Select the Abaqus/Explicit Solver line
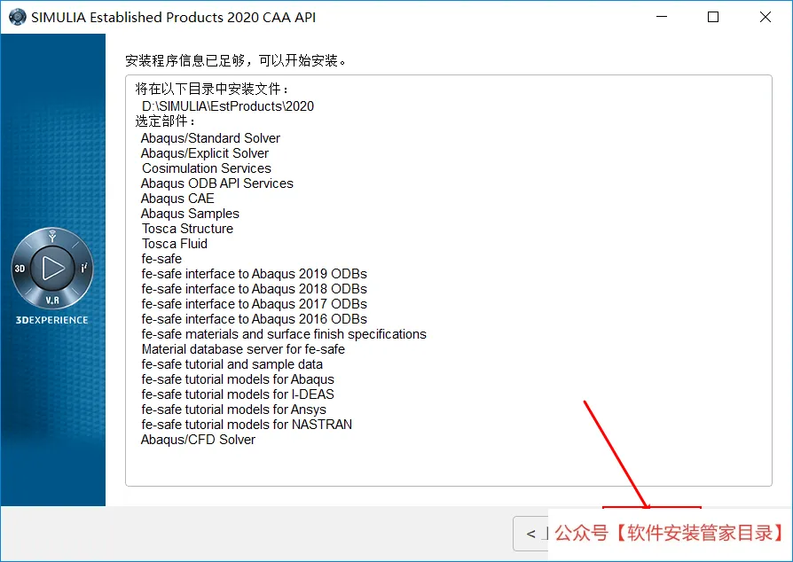This screenshot has height=562, width=793. point(205,153)
